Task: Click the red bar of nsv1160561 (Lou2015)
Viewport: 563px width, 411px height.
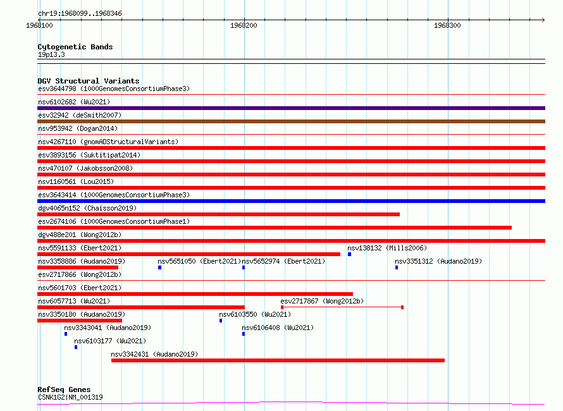Action: click(x=291, y=188)
